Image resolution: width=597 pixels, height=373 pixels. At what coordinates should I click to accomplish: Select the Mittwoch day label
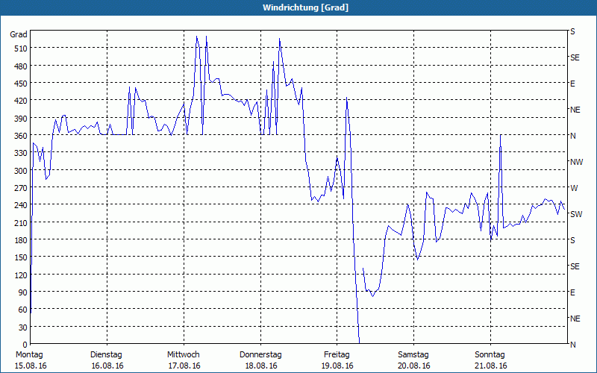(x=184, y=355)
